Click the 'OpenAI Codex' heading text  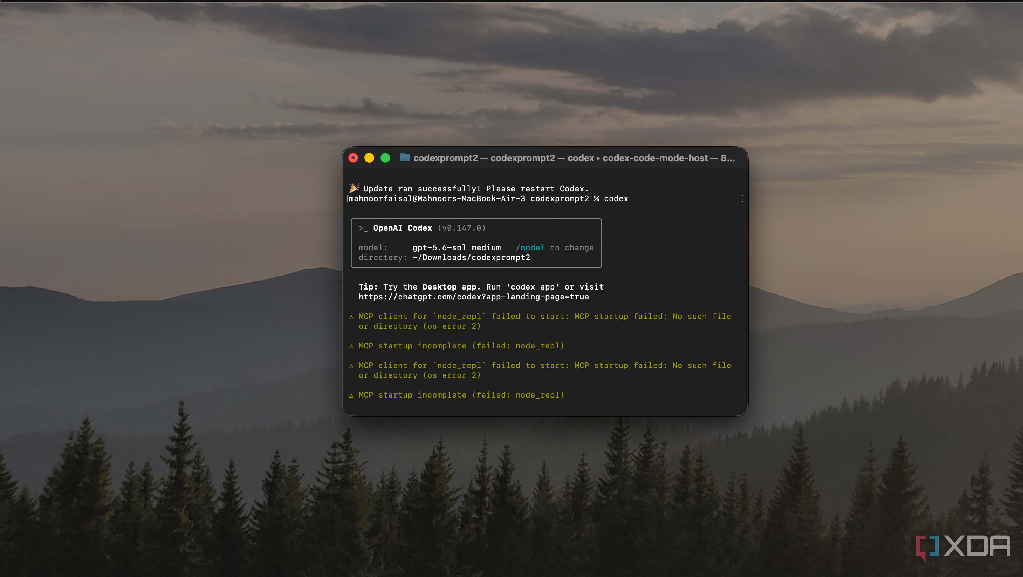coord(402,228)
